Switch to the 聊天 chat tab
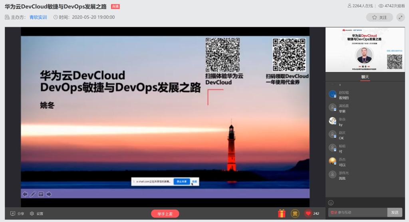The height and width of the screenshot is (222, 409). click(365, 77)
